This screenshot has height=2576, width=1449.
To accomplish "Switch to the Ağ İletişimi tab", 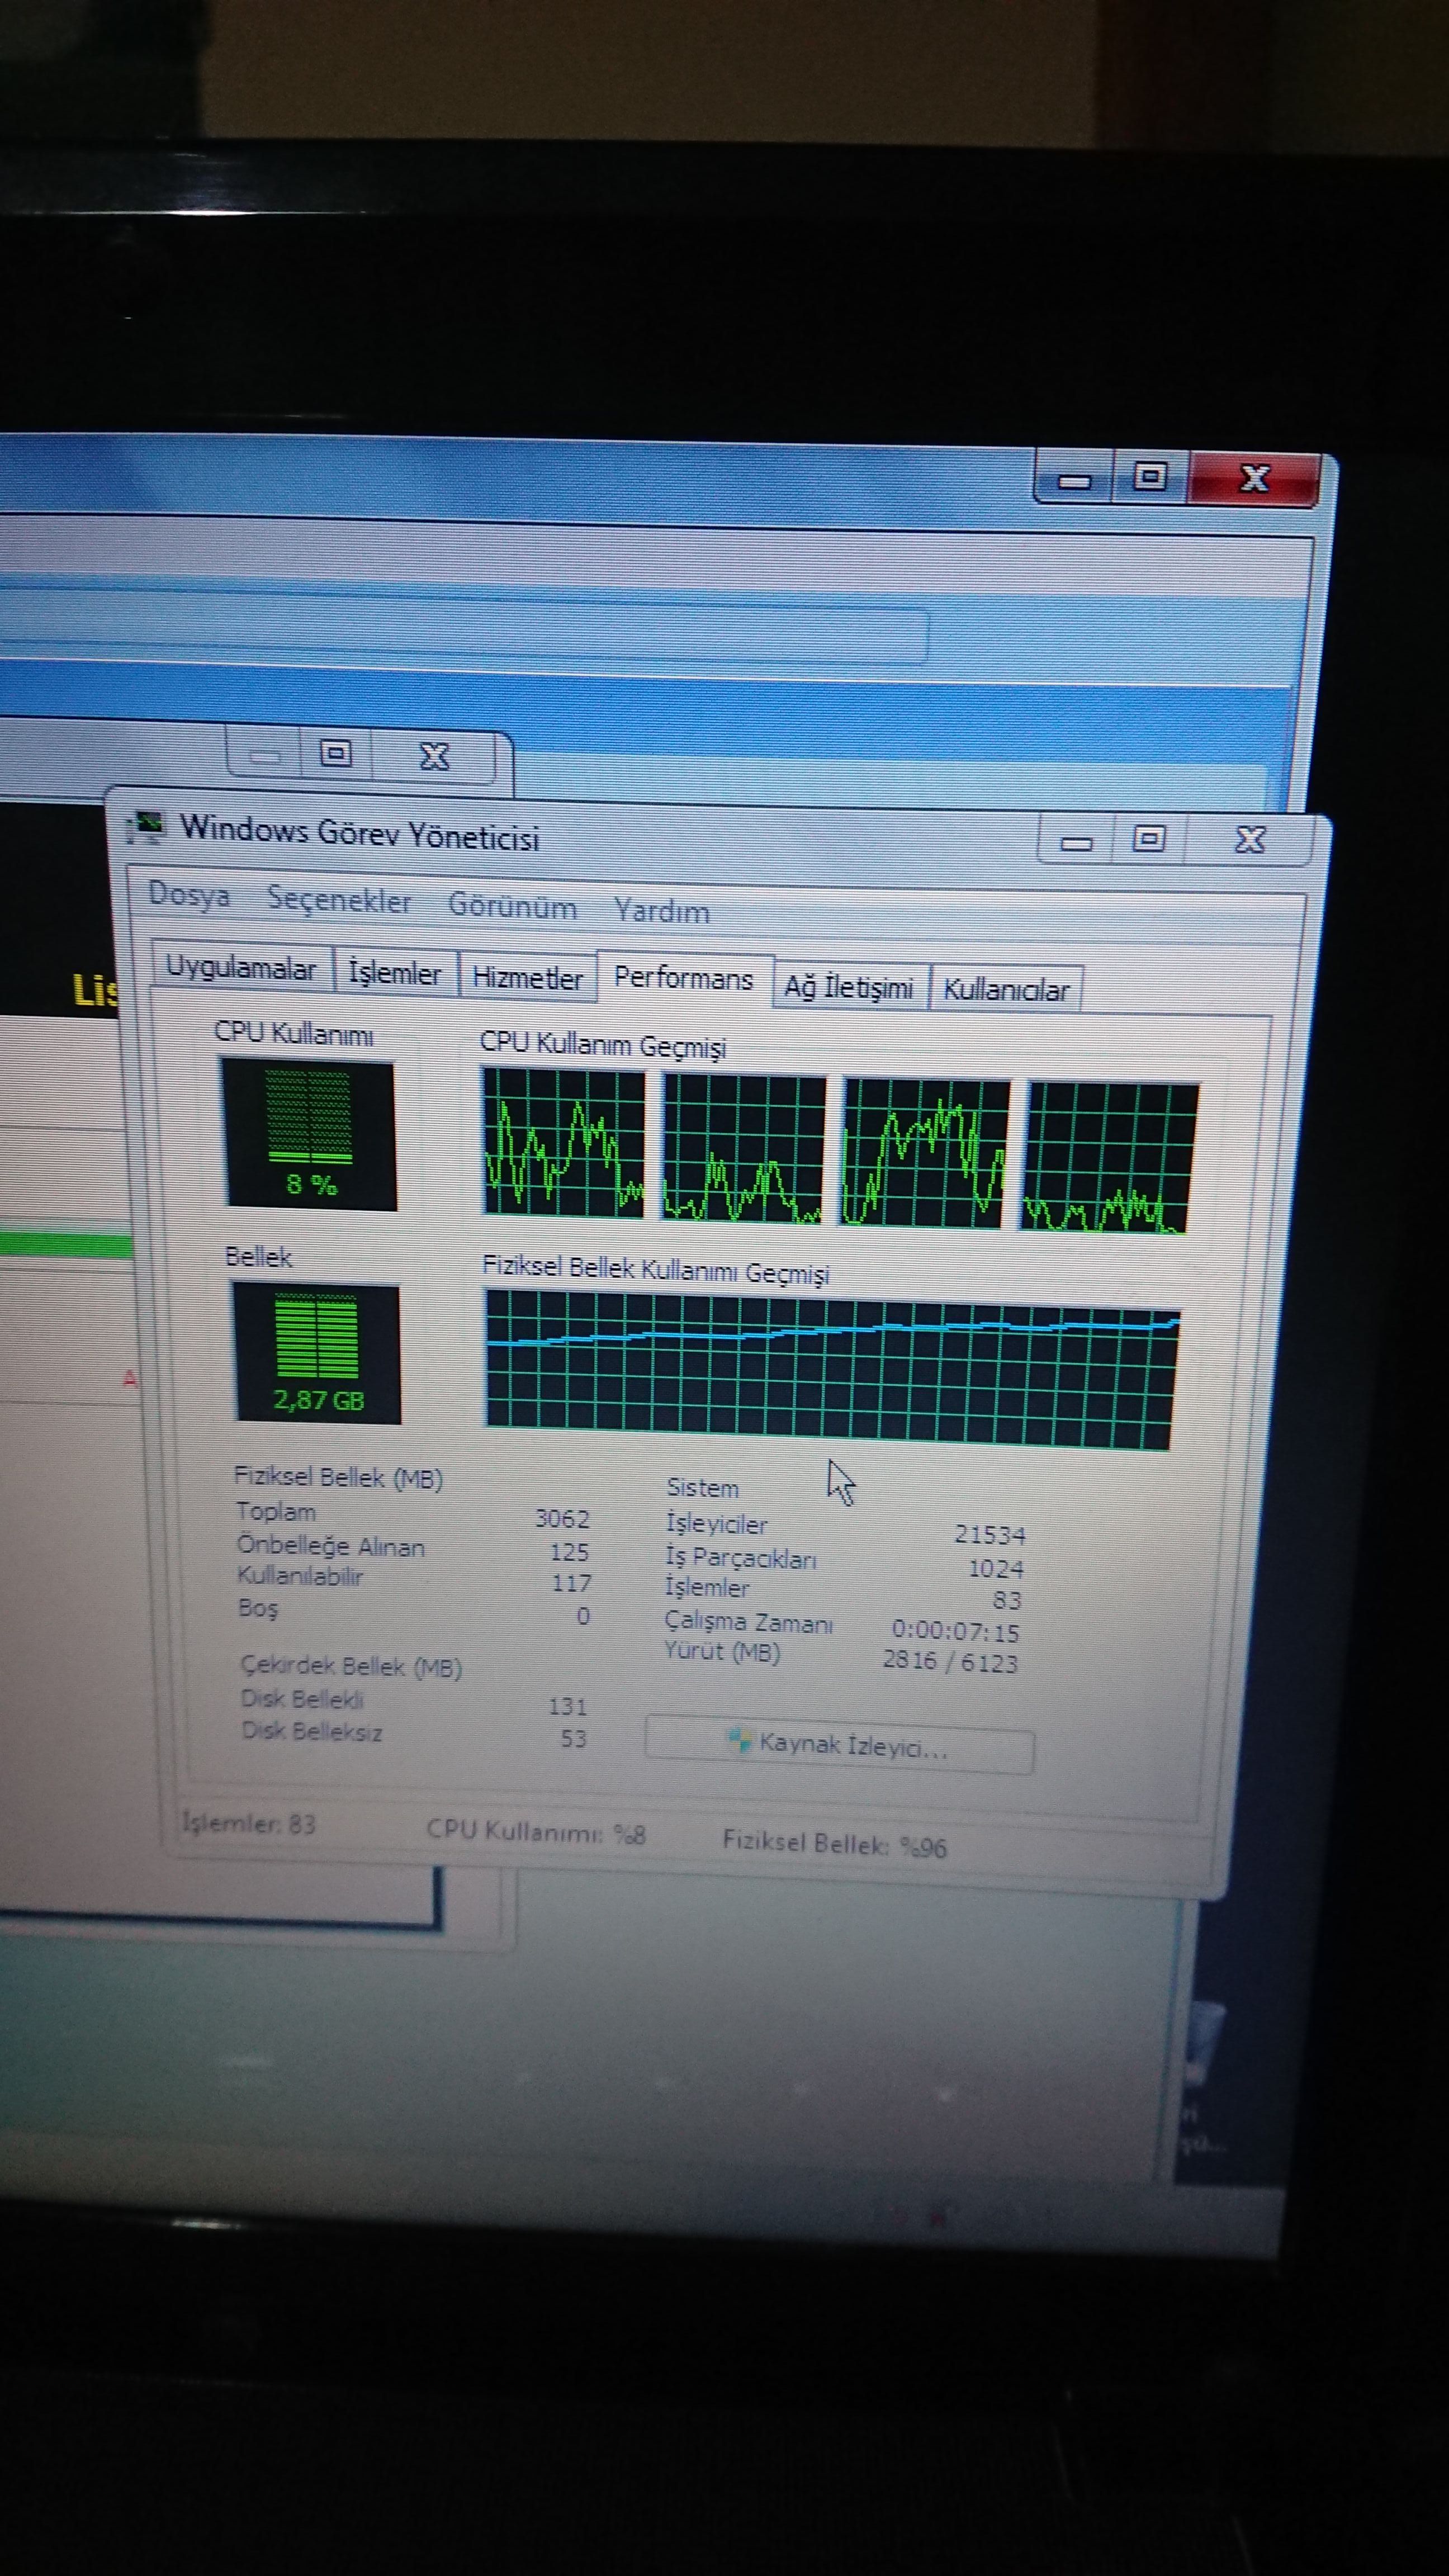I will pyautogui.click(x=848, y=988).
